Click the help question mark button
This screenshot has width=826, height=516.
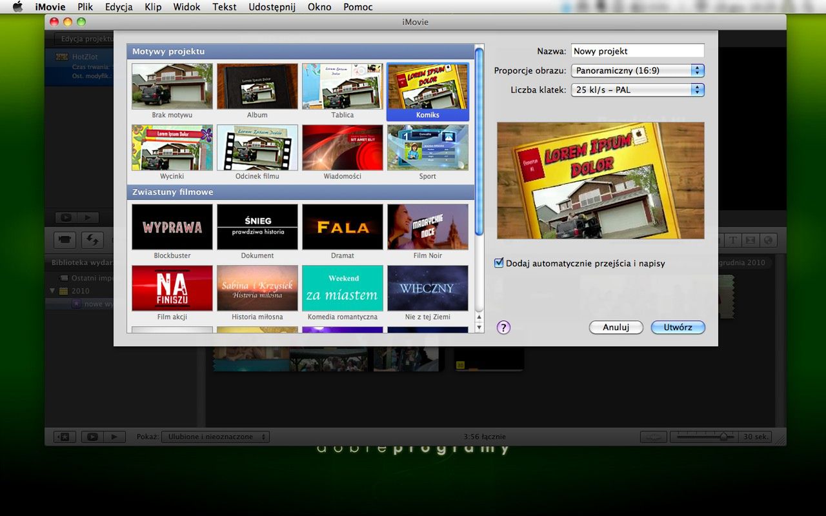503,327
